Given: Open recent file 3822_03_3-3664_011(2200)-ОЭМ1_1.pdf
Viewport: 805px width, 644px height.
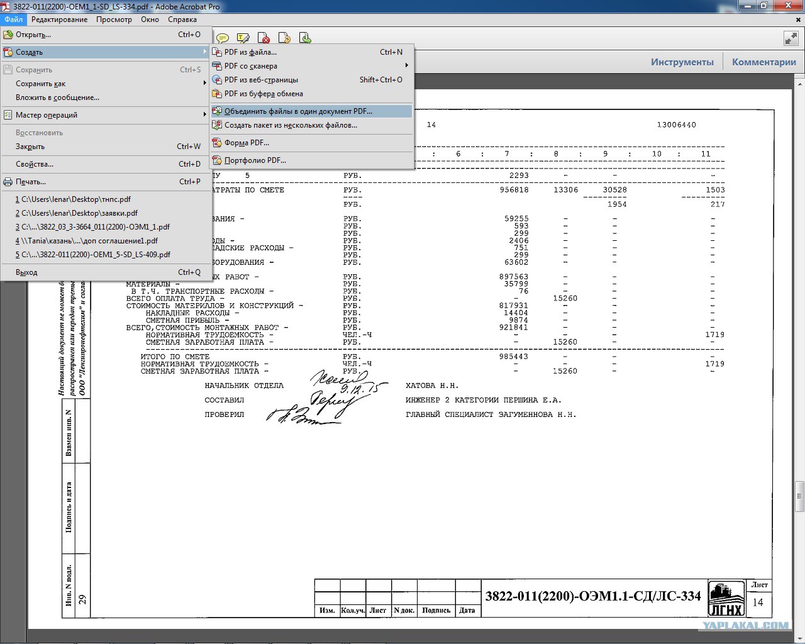Looking at the screenshot, I should [x=106, y=227].
